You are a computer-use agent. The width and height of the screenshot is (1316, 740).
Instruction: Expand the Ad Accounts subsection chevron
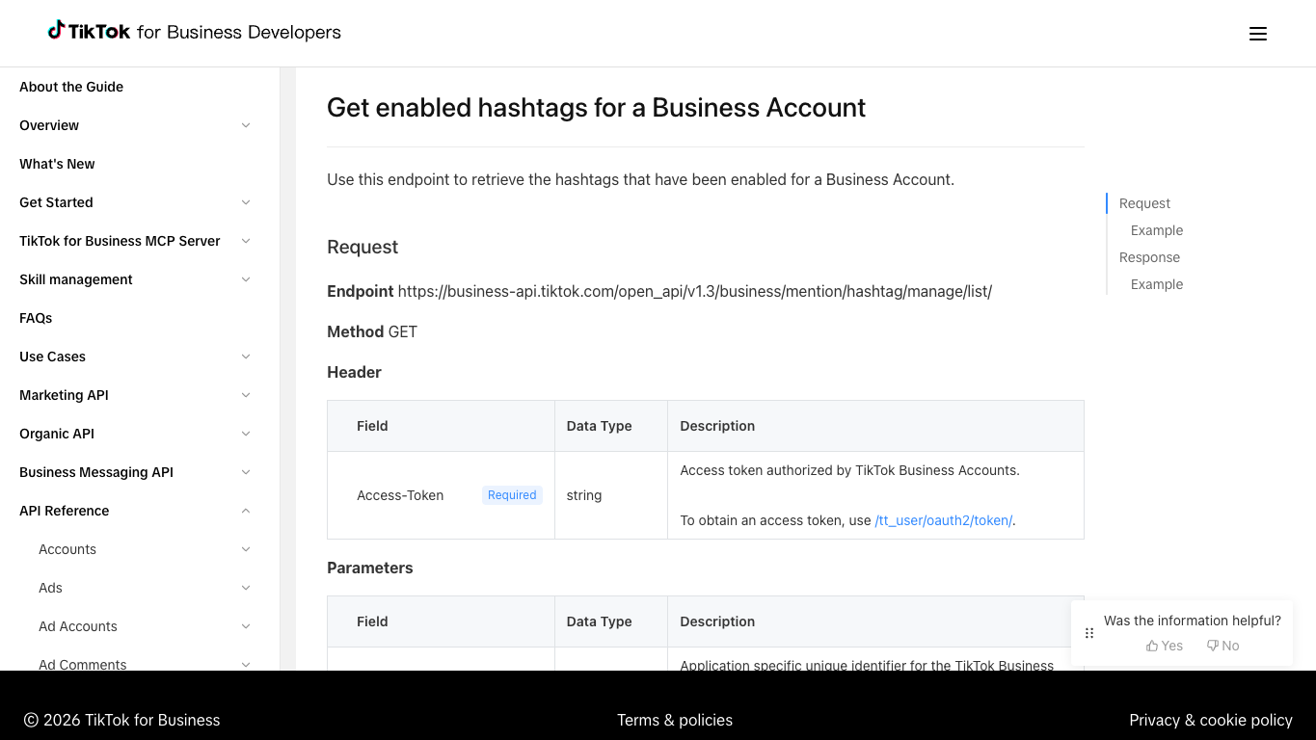click(x=246, y=626)
